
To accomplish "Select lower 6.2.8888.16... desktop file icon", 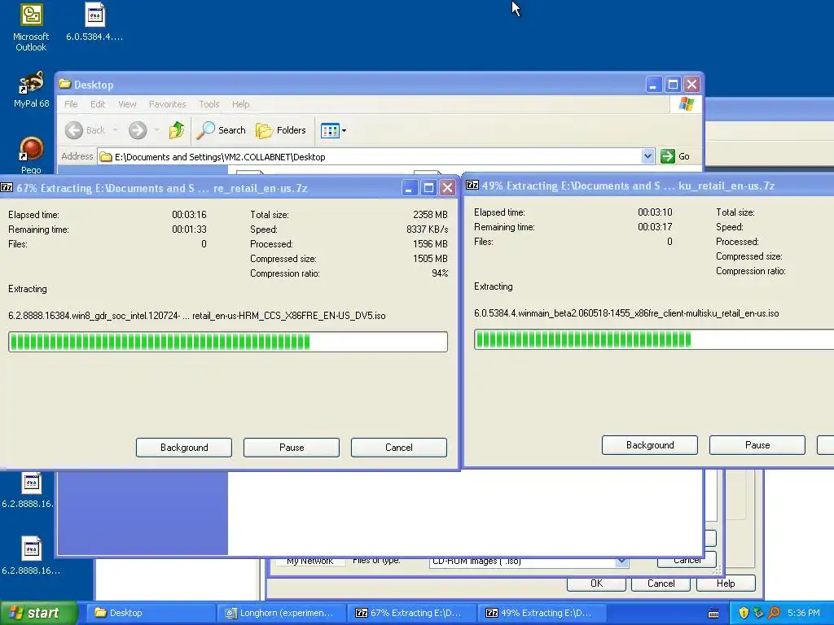I will tap(31, 556).
